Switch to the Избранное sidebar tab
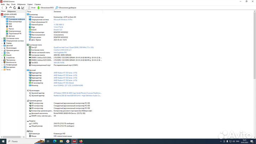 [x=11, y=11]
